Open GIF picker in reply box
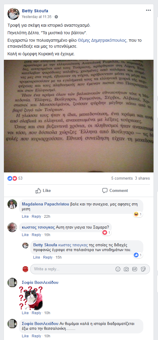Screen dimensions: 158x340 [x=135, y=269]
